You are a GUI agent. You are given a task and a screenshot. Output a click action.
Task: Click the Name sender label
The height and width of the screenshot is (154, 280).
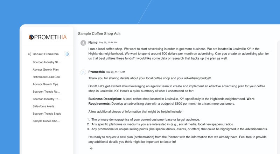(x=93, y=42)
